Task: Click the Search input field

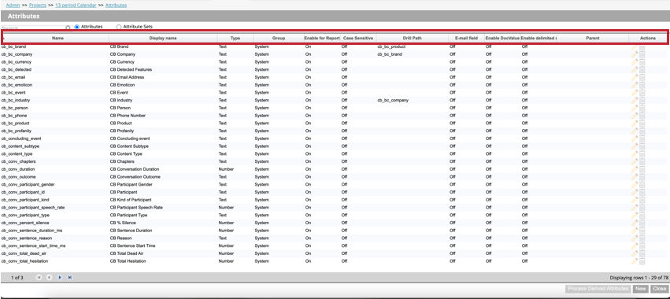Action: (x=33, y=28)
